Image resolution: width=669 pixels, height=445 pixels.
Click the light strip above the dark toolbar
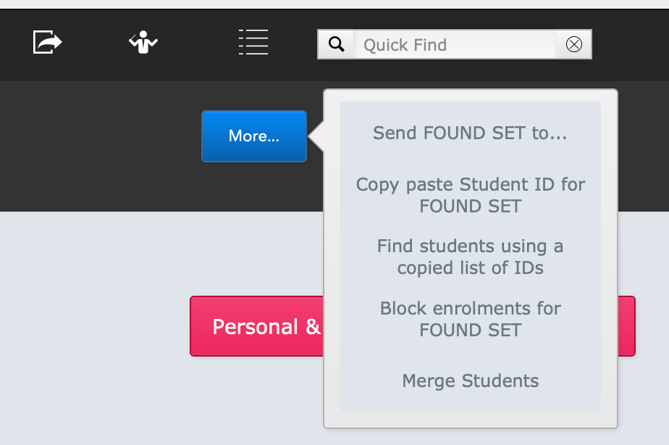[334, 4]
